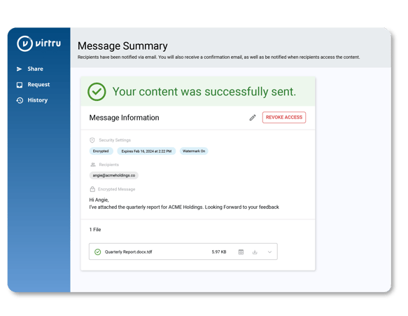Screen dimensions: 408x316
Task: Click the Recipients people icon
Action: (93, 165)
